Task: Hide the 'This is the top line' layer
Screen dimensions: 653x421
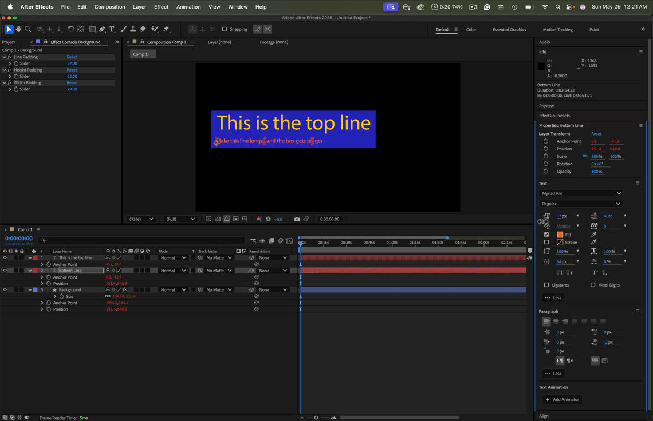Action: pyautogui.click(x=5, y=257)
